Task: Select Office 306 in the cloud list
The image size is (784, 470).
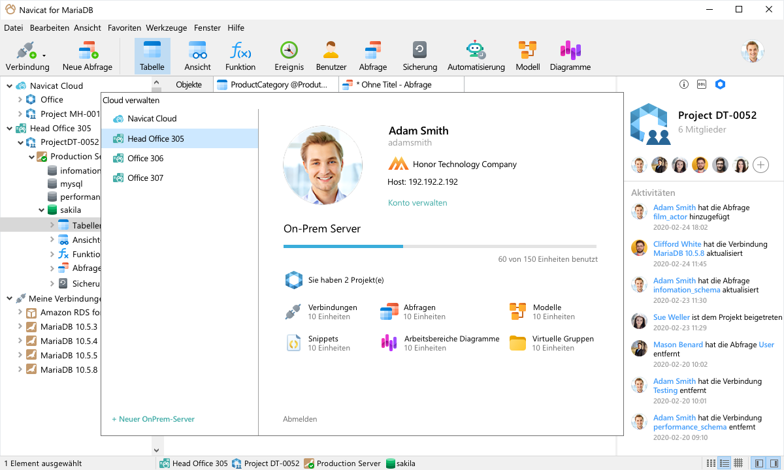Action: click(x=180, y=158)
